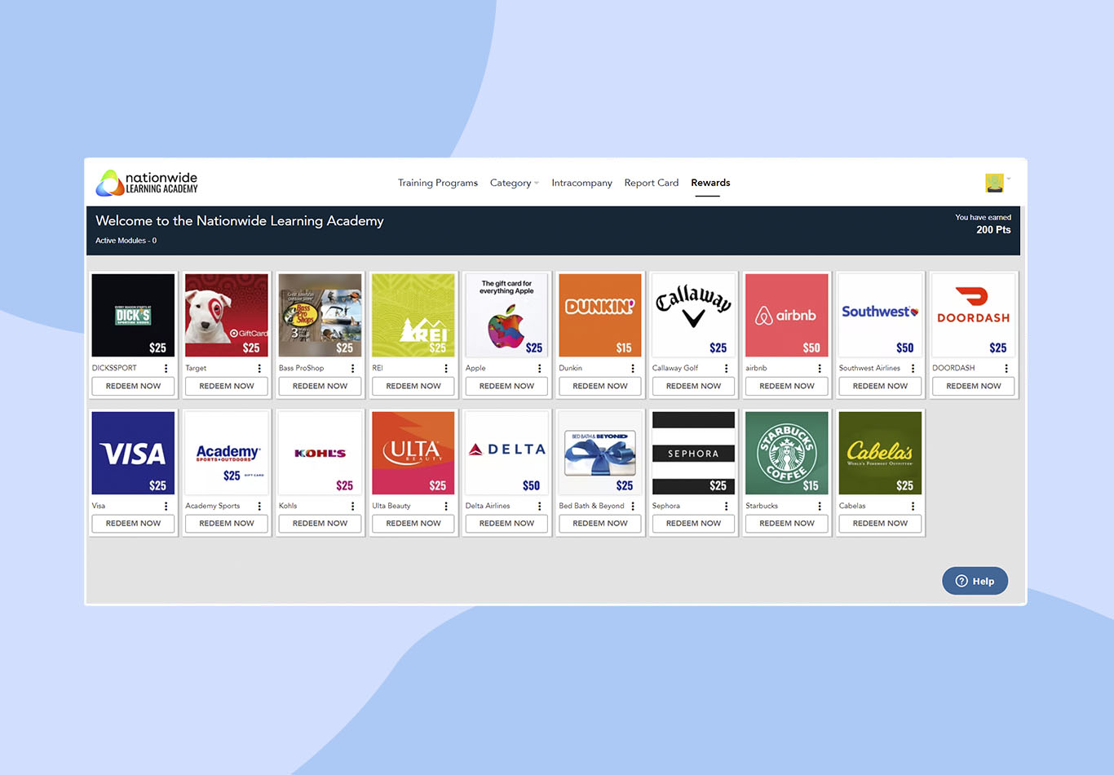Click the Southwest $50 card image
Image resolution: width=1114 pixels, height=775 pixels.
[x=880, y=315]
